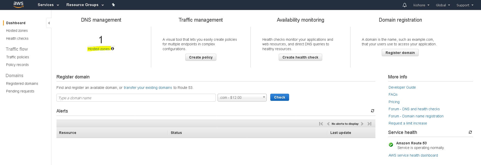Go to the first page of alerts
Image resolution: width=481 pixels, height=165 pixels.
321,124
